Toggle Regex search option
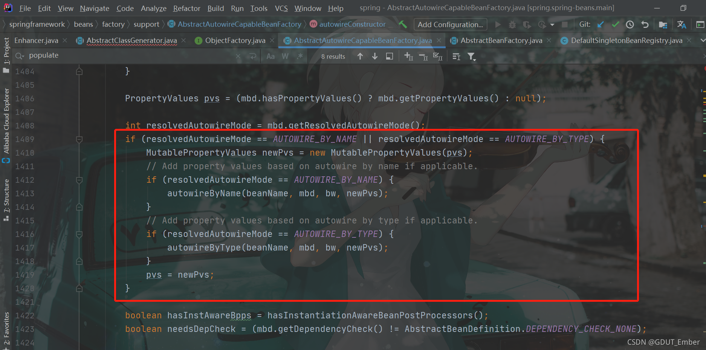The width and height of the screenshot is (706, 350). [x=300, y=56]
